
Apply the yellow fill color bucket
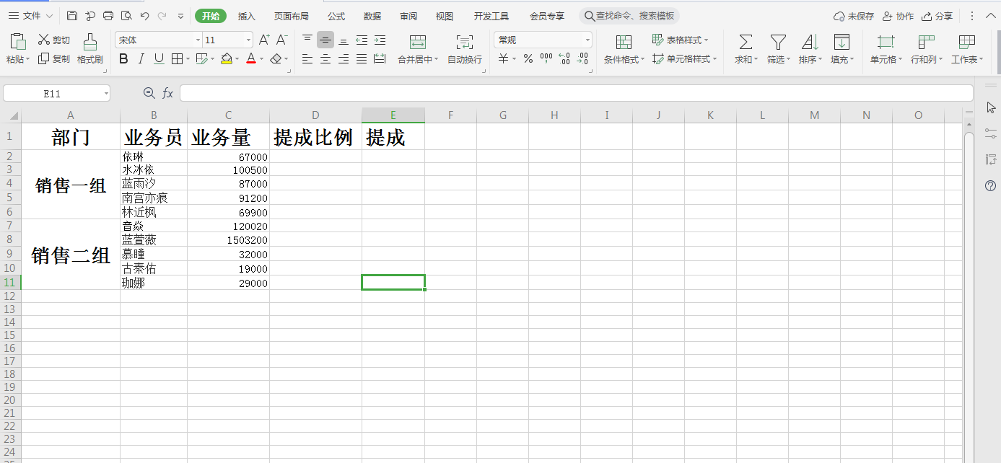tap(227, 59)
